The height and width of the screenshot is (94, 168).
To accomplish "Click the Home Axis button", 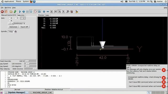I will (13, 27).
